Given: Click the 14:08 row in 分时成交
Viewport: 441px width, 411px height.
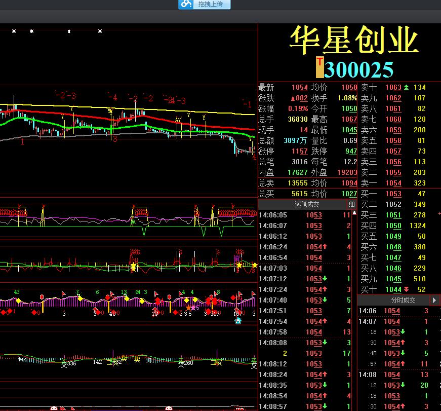Looking at the screenshot, I should (x=394, y=375).
